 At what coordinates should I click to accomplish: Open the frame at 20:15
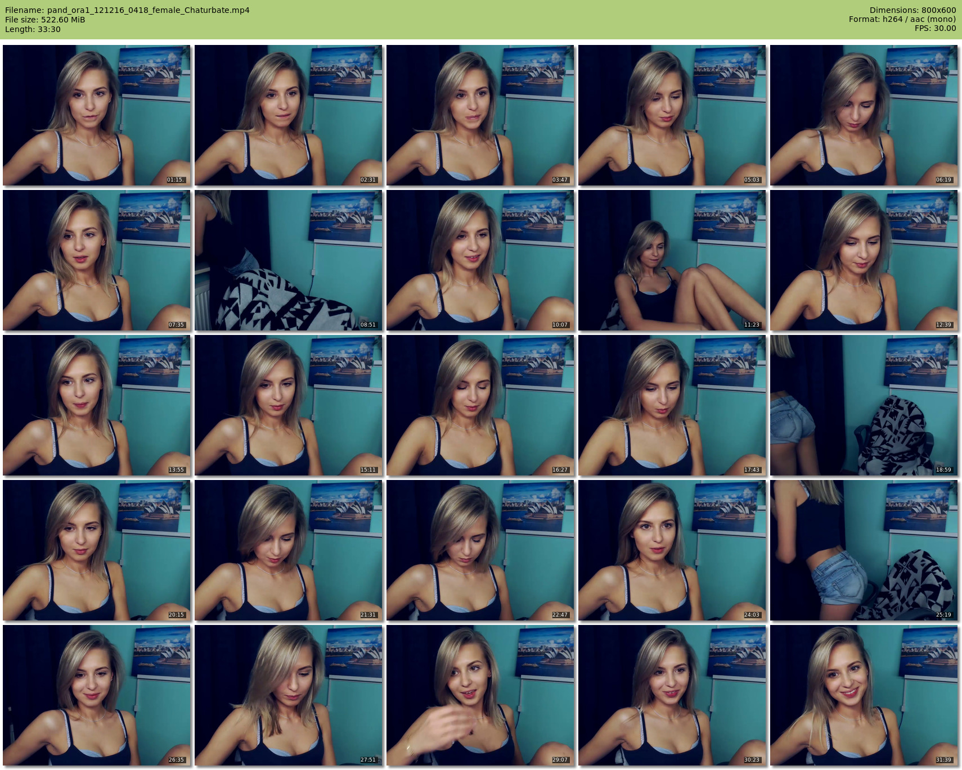(x=97, y=550)
